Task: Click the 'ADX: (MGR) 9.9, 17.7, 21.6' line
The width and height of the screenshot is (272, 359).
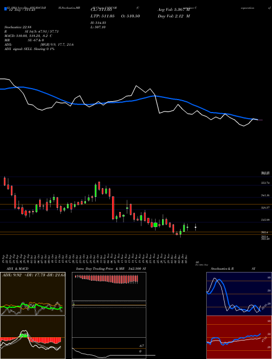Action: pos(39,45)
